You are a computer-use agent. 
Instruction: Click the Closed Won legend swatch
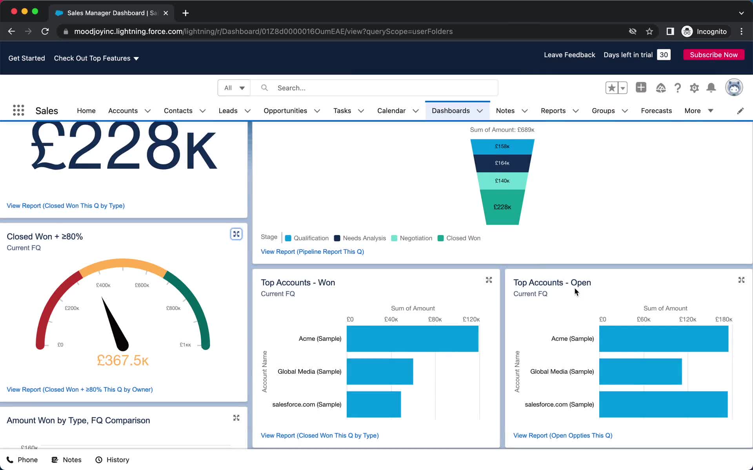pyautogui.click(x=440, y=238)
